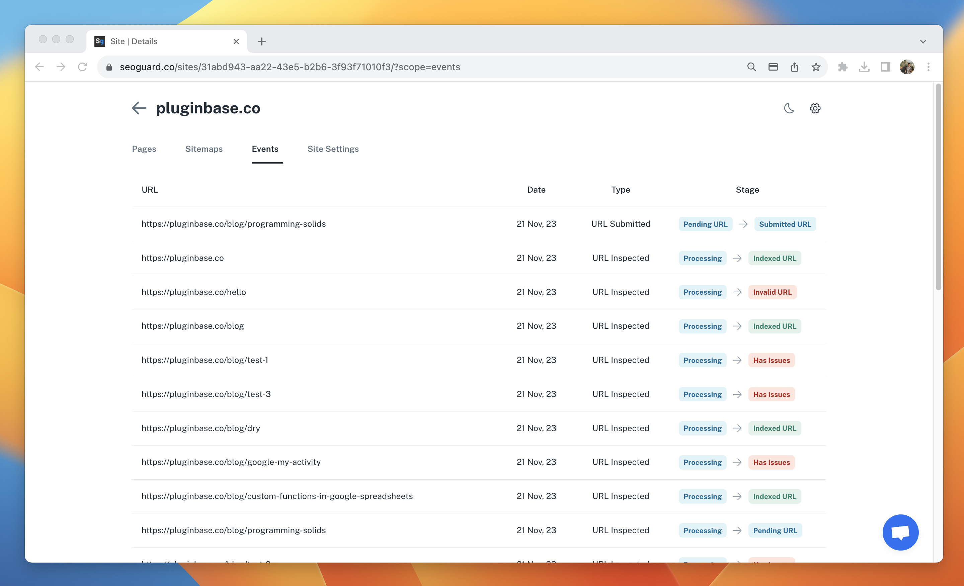Open the pluginbase.co/blog/dry URL row
The height and width of the screenshot is (586, 964).
click(x=201, y=428)
